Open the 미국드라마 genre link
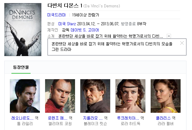Image resolution: width=192 pixels, height=130 pixels. coord(56,15)
